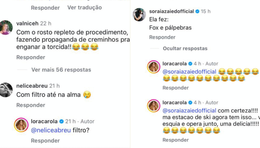Image resolution: width=260 pixels, height=148 pixels.
Task: Click the verified badge next to soraiazaiedofficial
Action: coord(197,11)
